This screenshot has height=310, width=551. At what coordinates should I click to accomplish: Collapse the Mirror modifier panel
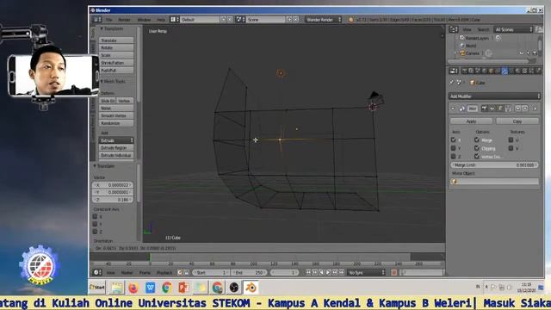[x=453, y=108]
